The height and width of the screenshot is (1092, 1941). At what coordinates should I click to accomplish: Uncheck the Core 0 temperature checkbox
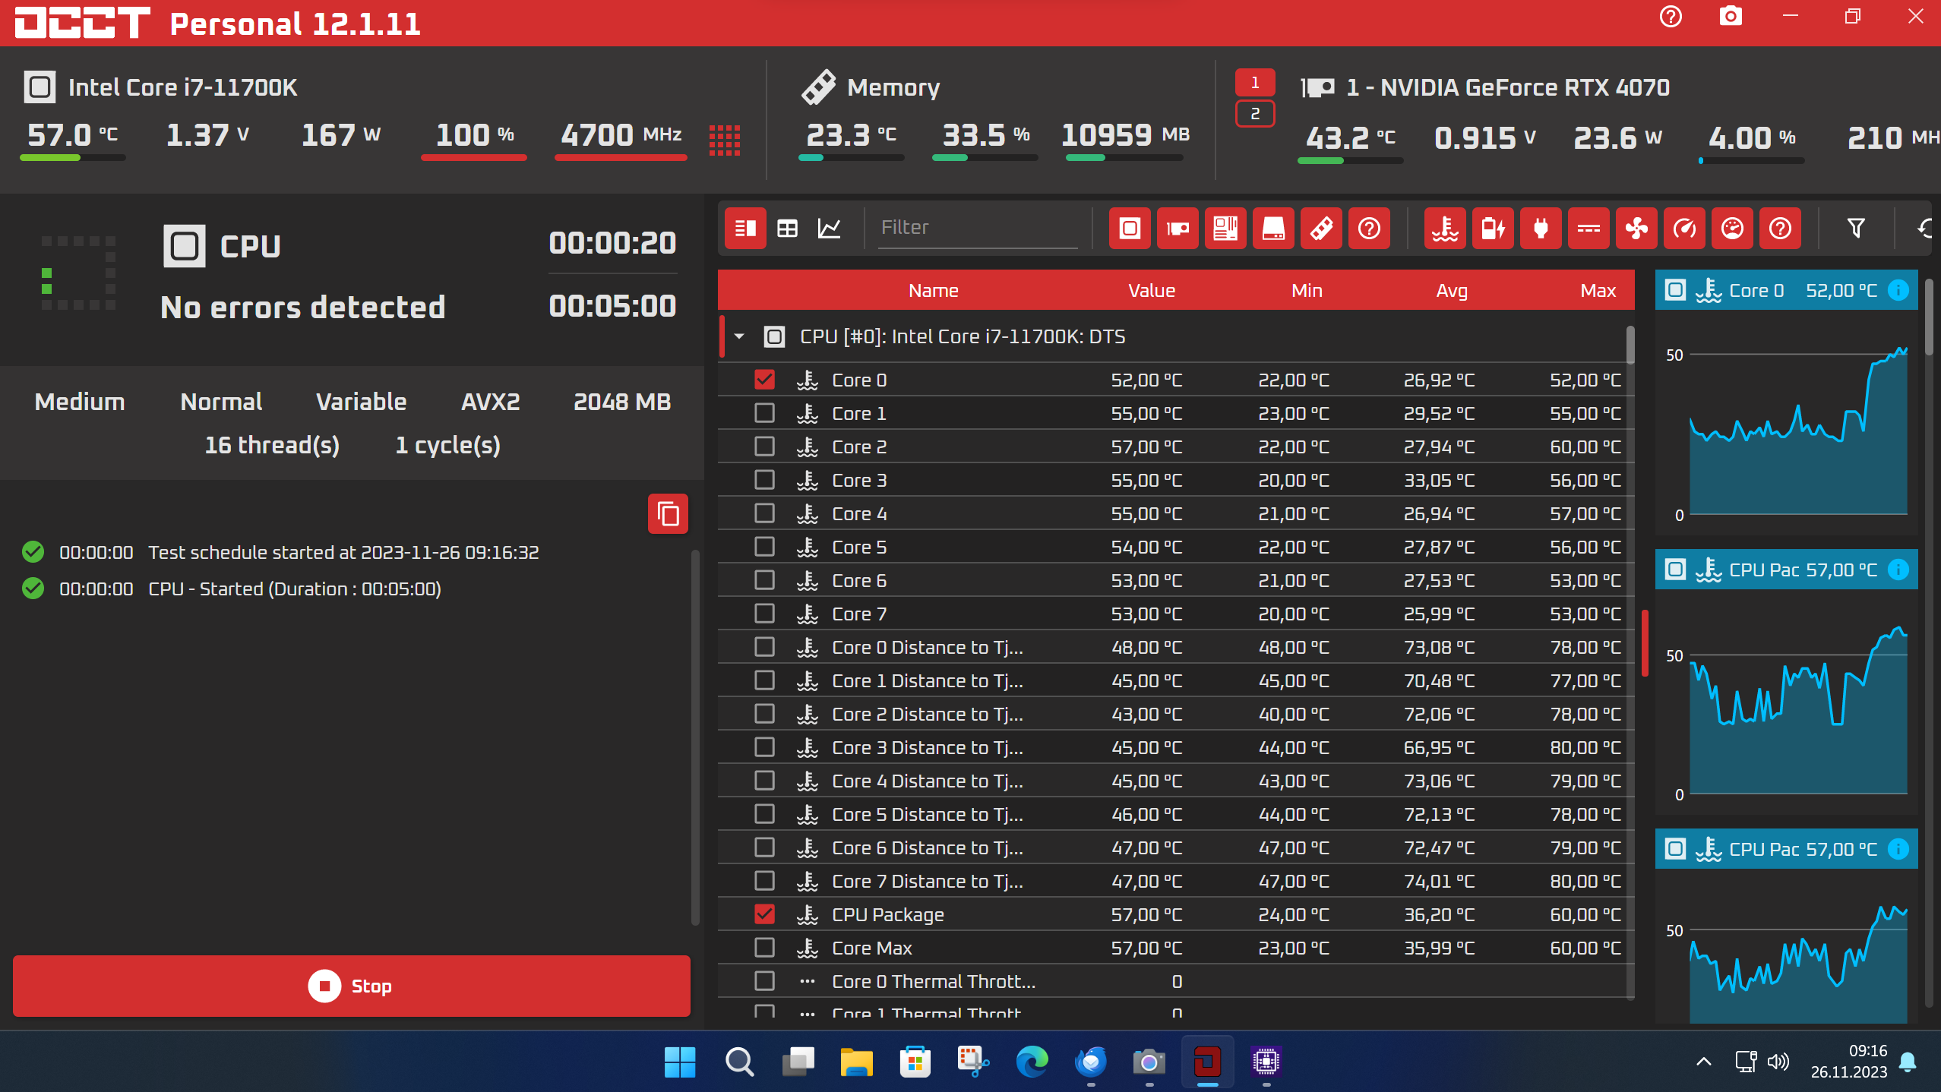click(x=764, y=380)
